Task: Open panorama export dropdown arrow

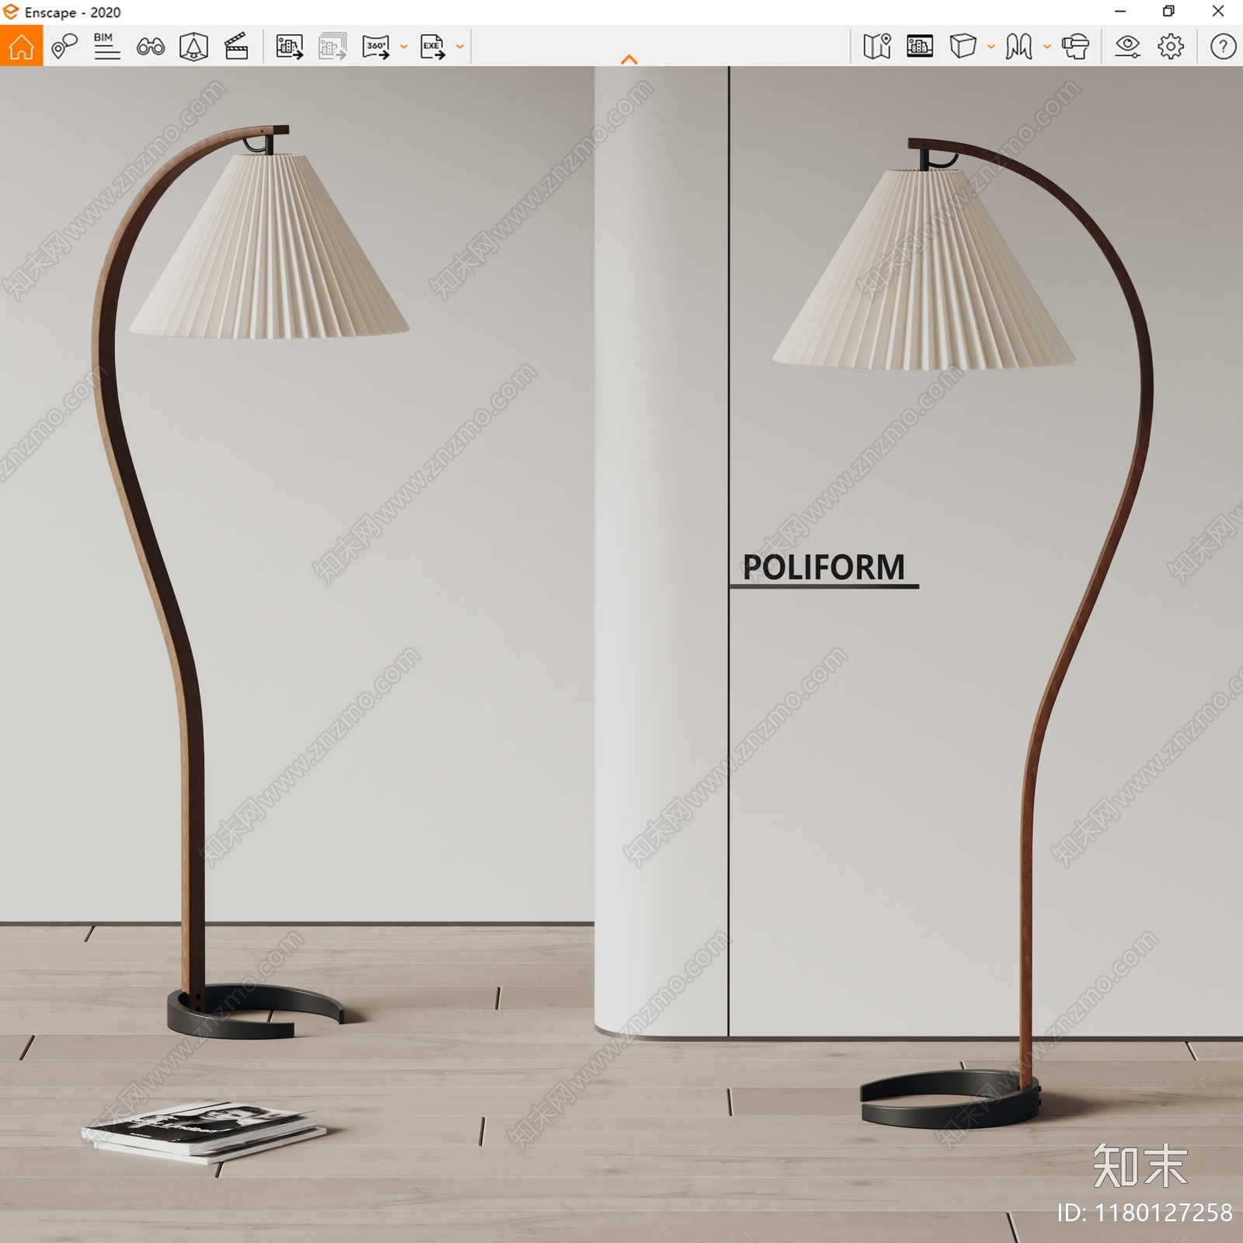Action: 403,47
